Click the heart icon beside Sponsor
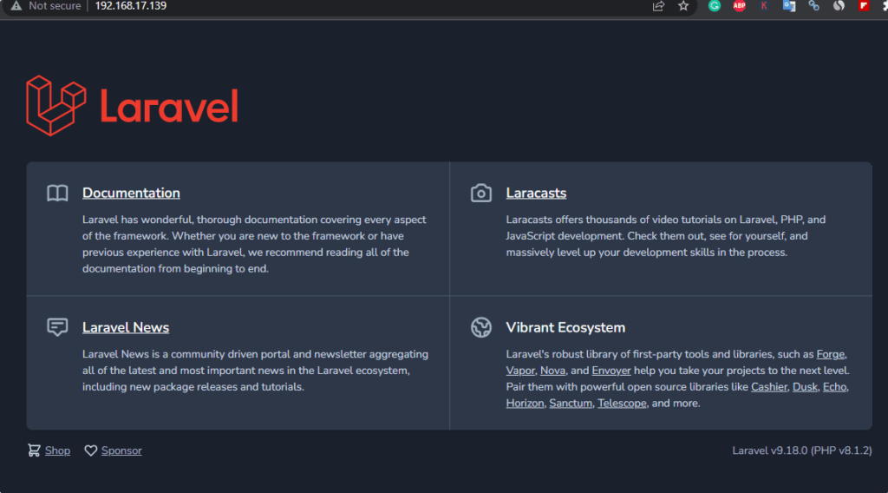The width and height of the screenshot is (888, 493). (x=90, y=450)
